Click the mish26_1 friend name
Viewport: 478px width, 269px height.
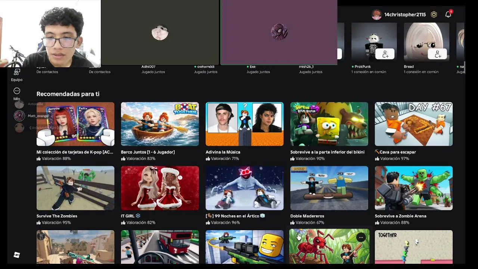click(306, 67)
